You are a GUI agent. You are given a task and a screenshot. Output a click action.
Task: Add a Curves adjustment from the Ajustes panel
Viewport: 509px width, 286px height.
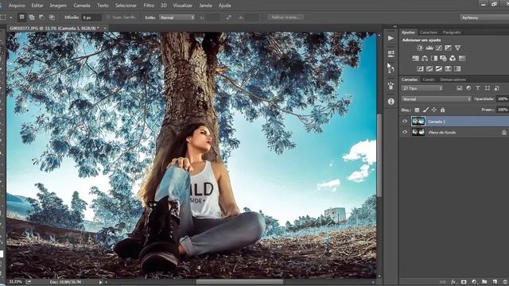pos(438,48)
